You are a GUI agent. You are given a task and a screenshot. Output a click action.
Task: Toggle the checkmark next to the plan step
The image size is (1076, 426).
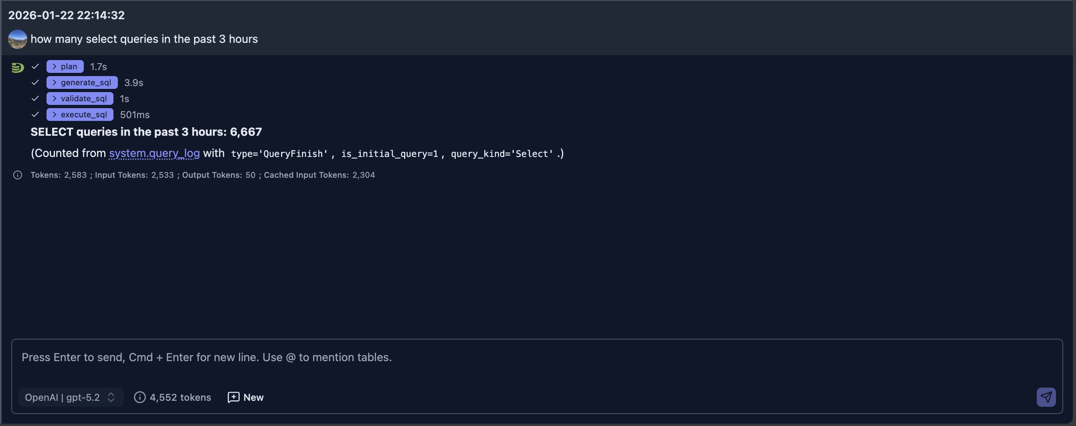pos(35,66)
